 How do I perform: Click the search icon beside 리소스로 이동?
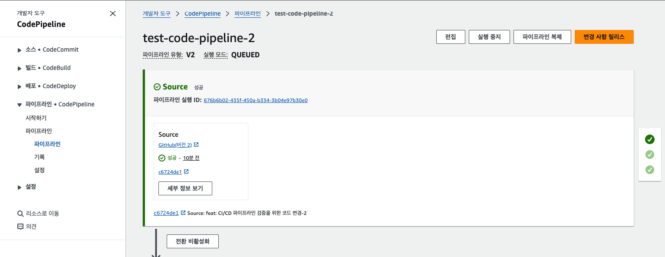click(x=20, y=214)
